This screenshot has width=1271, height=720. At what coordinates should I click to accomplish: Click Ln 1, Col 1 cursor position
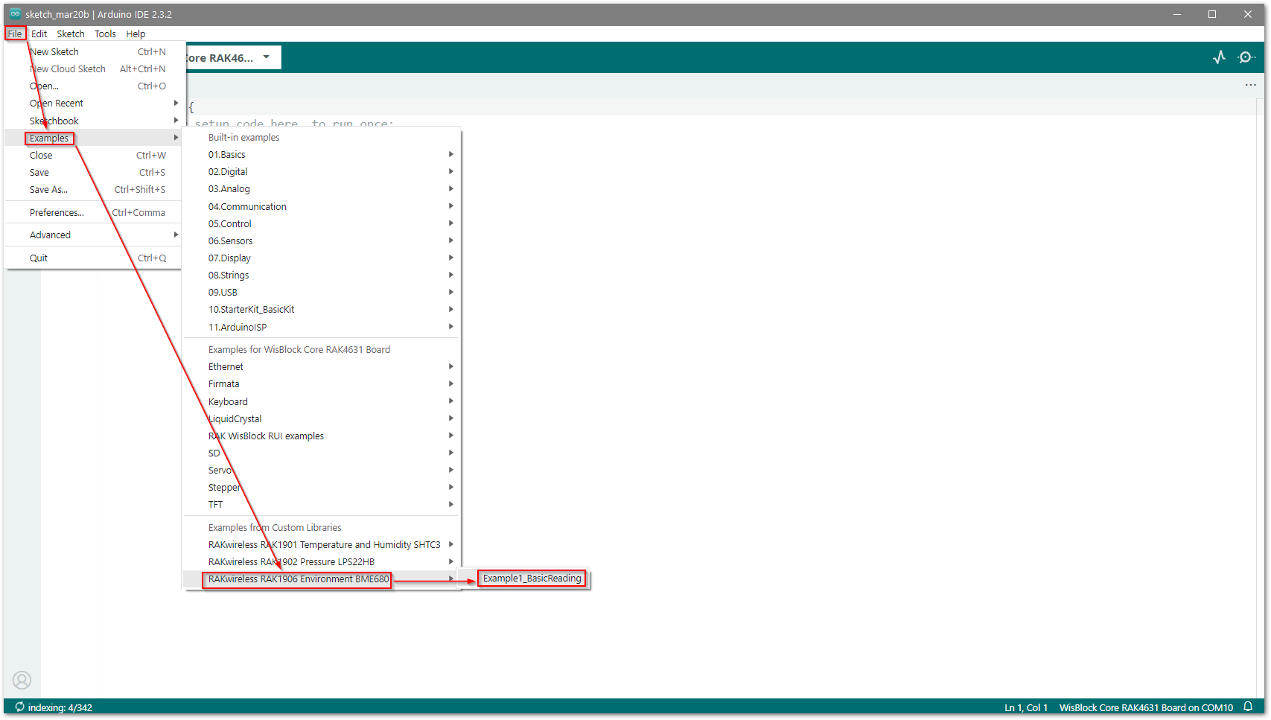pos(1026,707)
